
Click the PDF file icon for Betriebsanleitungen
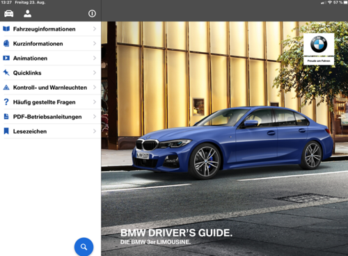pyautogui.click(x=6, y=116)
